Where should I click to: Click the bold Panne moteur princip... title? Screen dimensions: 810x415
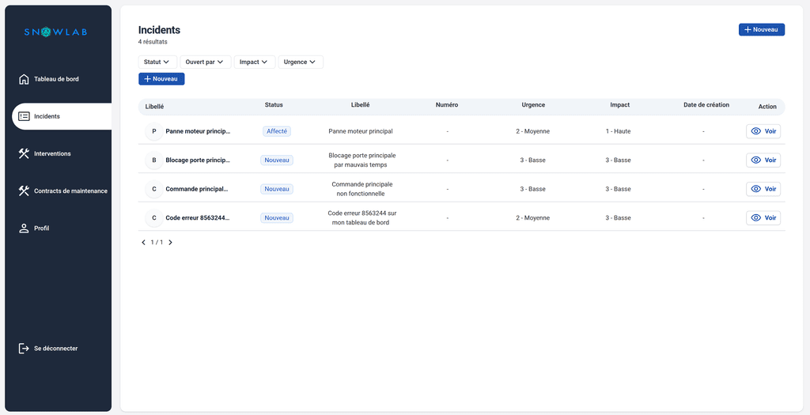pyautogui.click(x=198, y=132)
